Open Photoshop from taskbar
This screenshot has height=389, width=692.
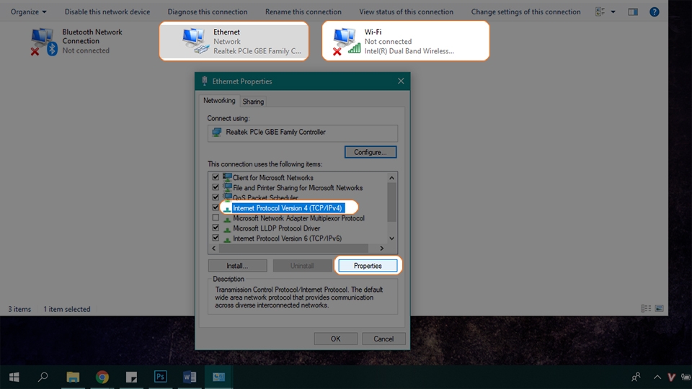tap(160, 377)
